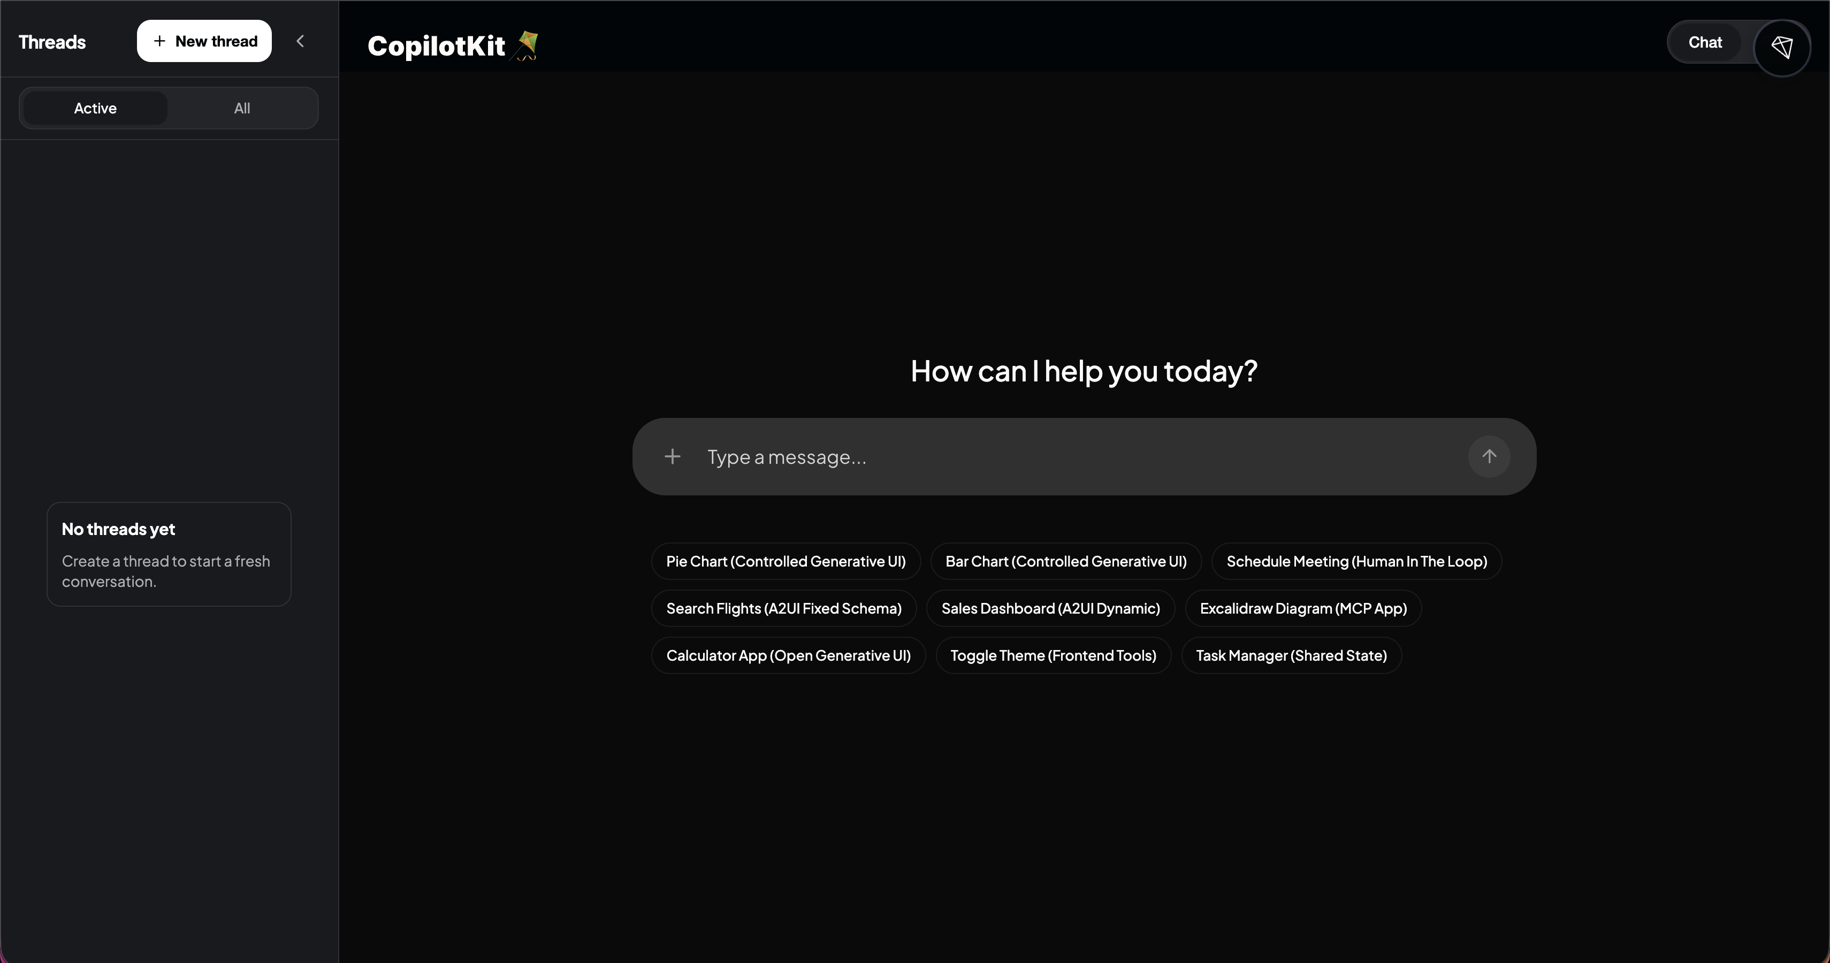Click the CopilotKit logo in the header
This screenshot has height=963, width=1830.
coord(453,45)
